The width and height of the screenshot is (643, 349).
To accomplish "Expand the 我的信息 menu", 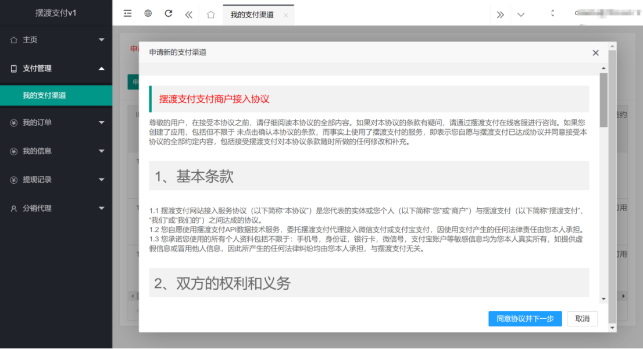I will click(56, 151).
